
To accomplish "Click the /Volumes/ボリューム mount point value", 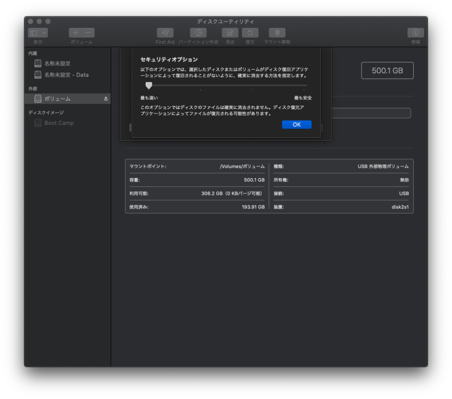I will coord(242,167).
